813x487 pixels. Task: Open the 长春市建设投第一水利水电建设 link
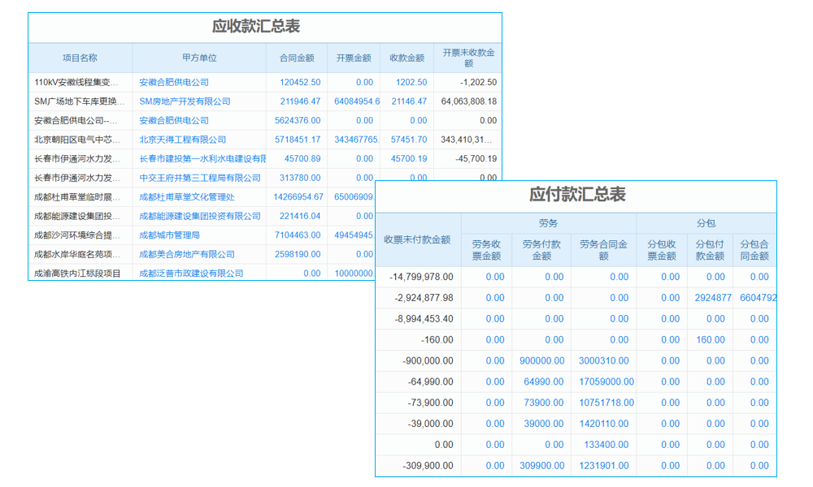(x=202, y=158)
